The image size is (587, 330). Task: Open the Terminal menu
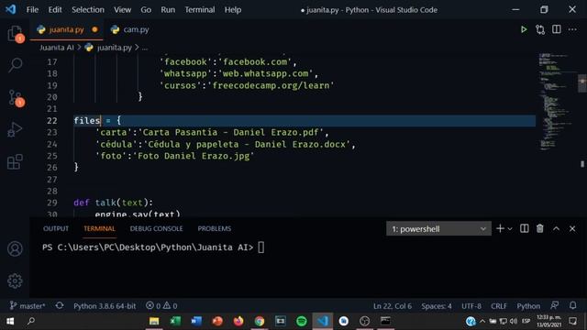(x=200, y=10)
